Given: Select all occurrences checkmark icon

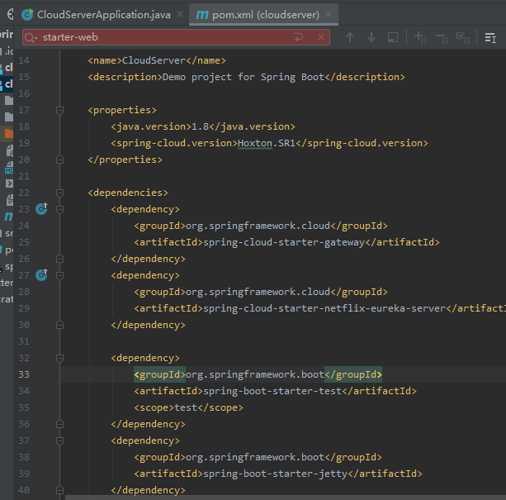Looking at the screenshot, I should coord(463,37).
